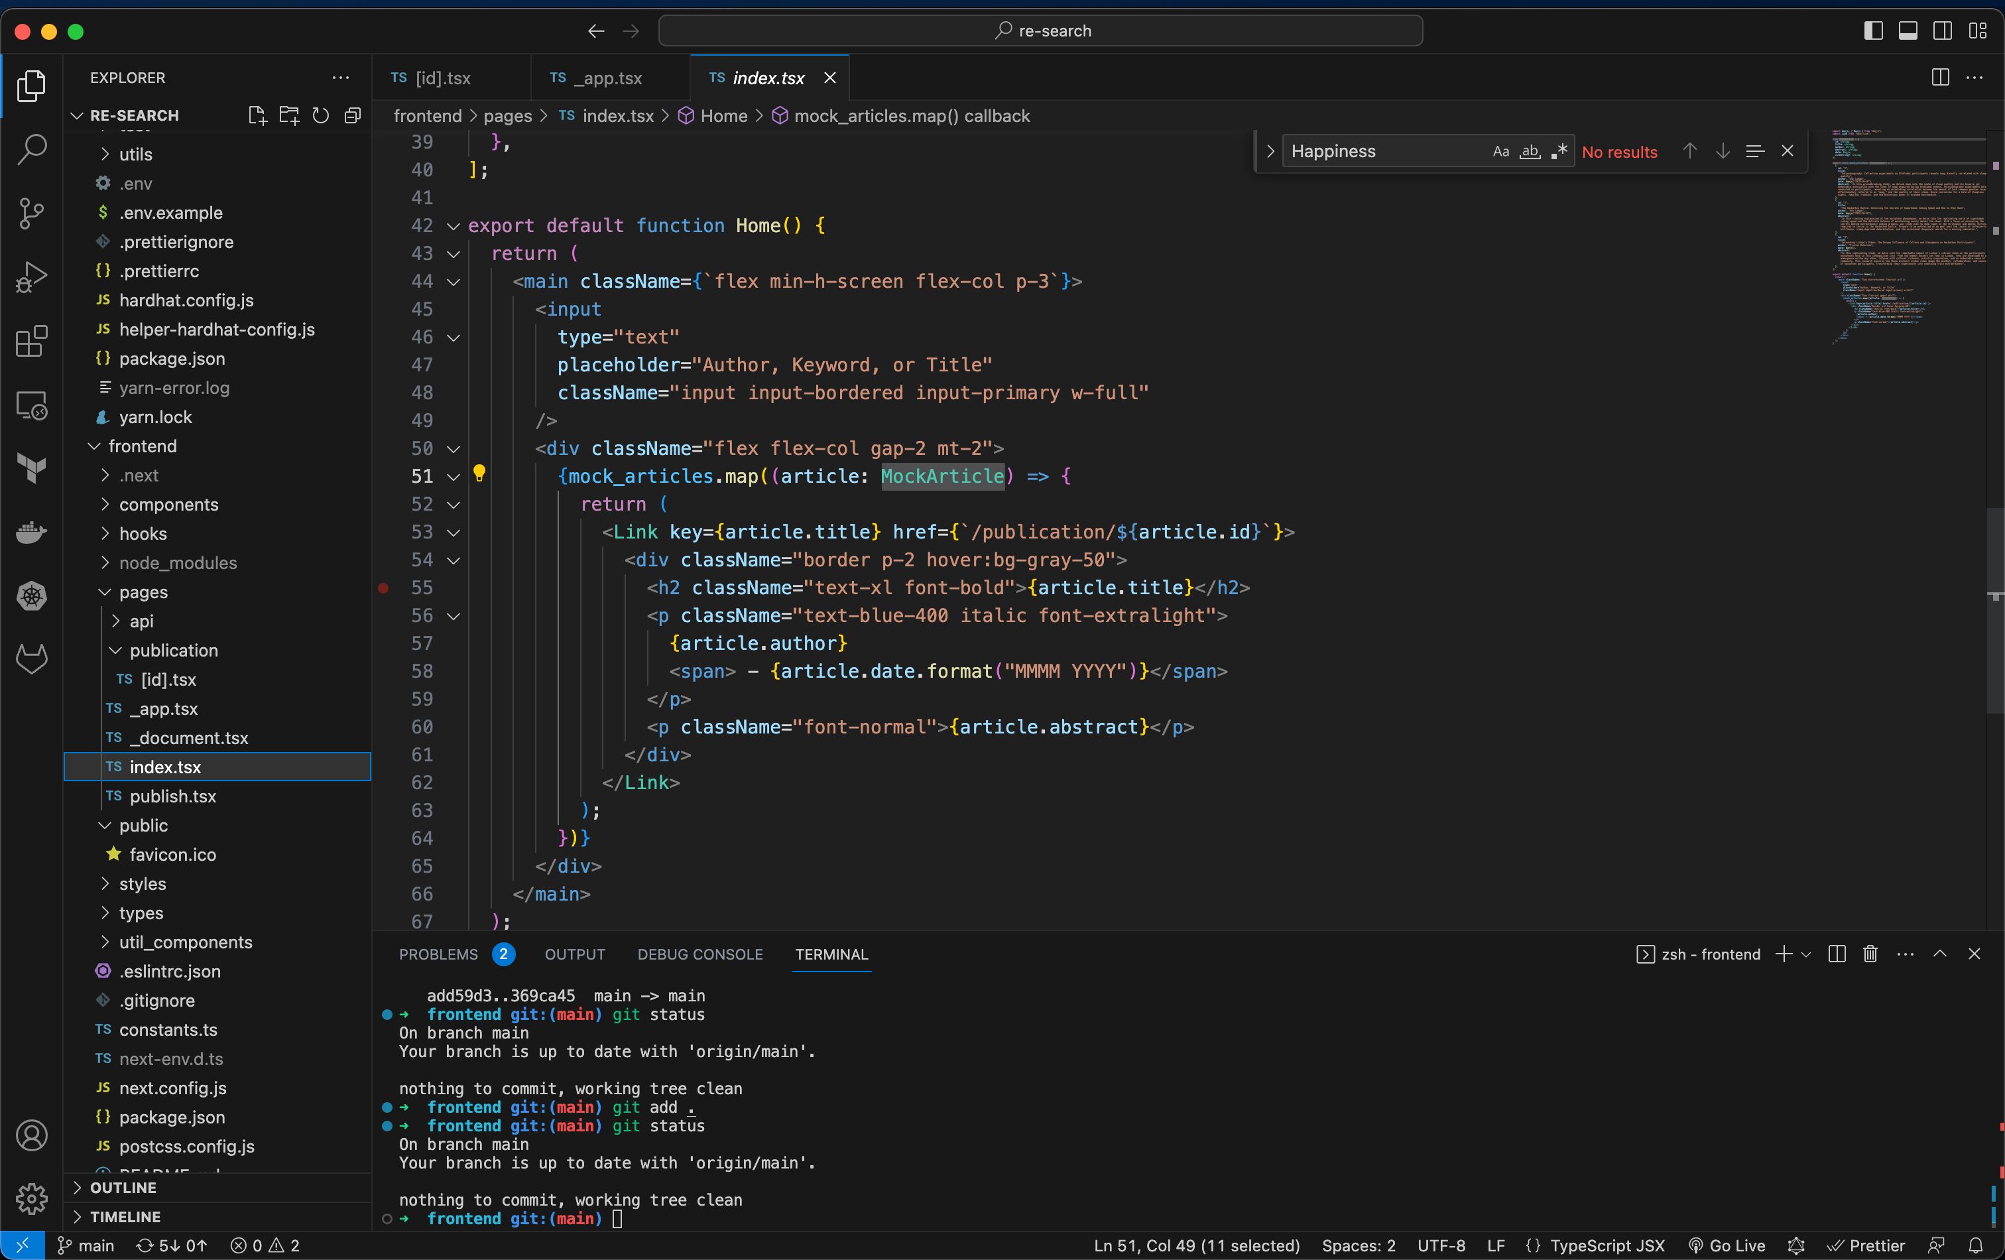The height and width of the screenshot is (1260, 2005).
Task: Click Spaces: 2 indentation setting
Action: pyautogui.click(x=1358, y=1246)
